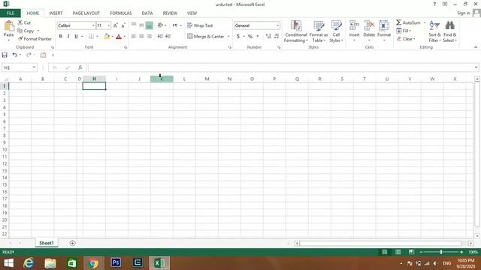Screen dimensions: 481x270
Task: Switch to Page Layout view in status bar
Action: click(398, 252)
